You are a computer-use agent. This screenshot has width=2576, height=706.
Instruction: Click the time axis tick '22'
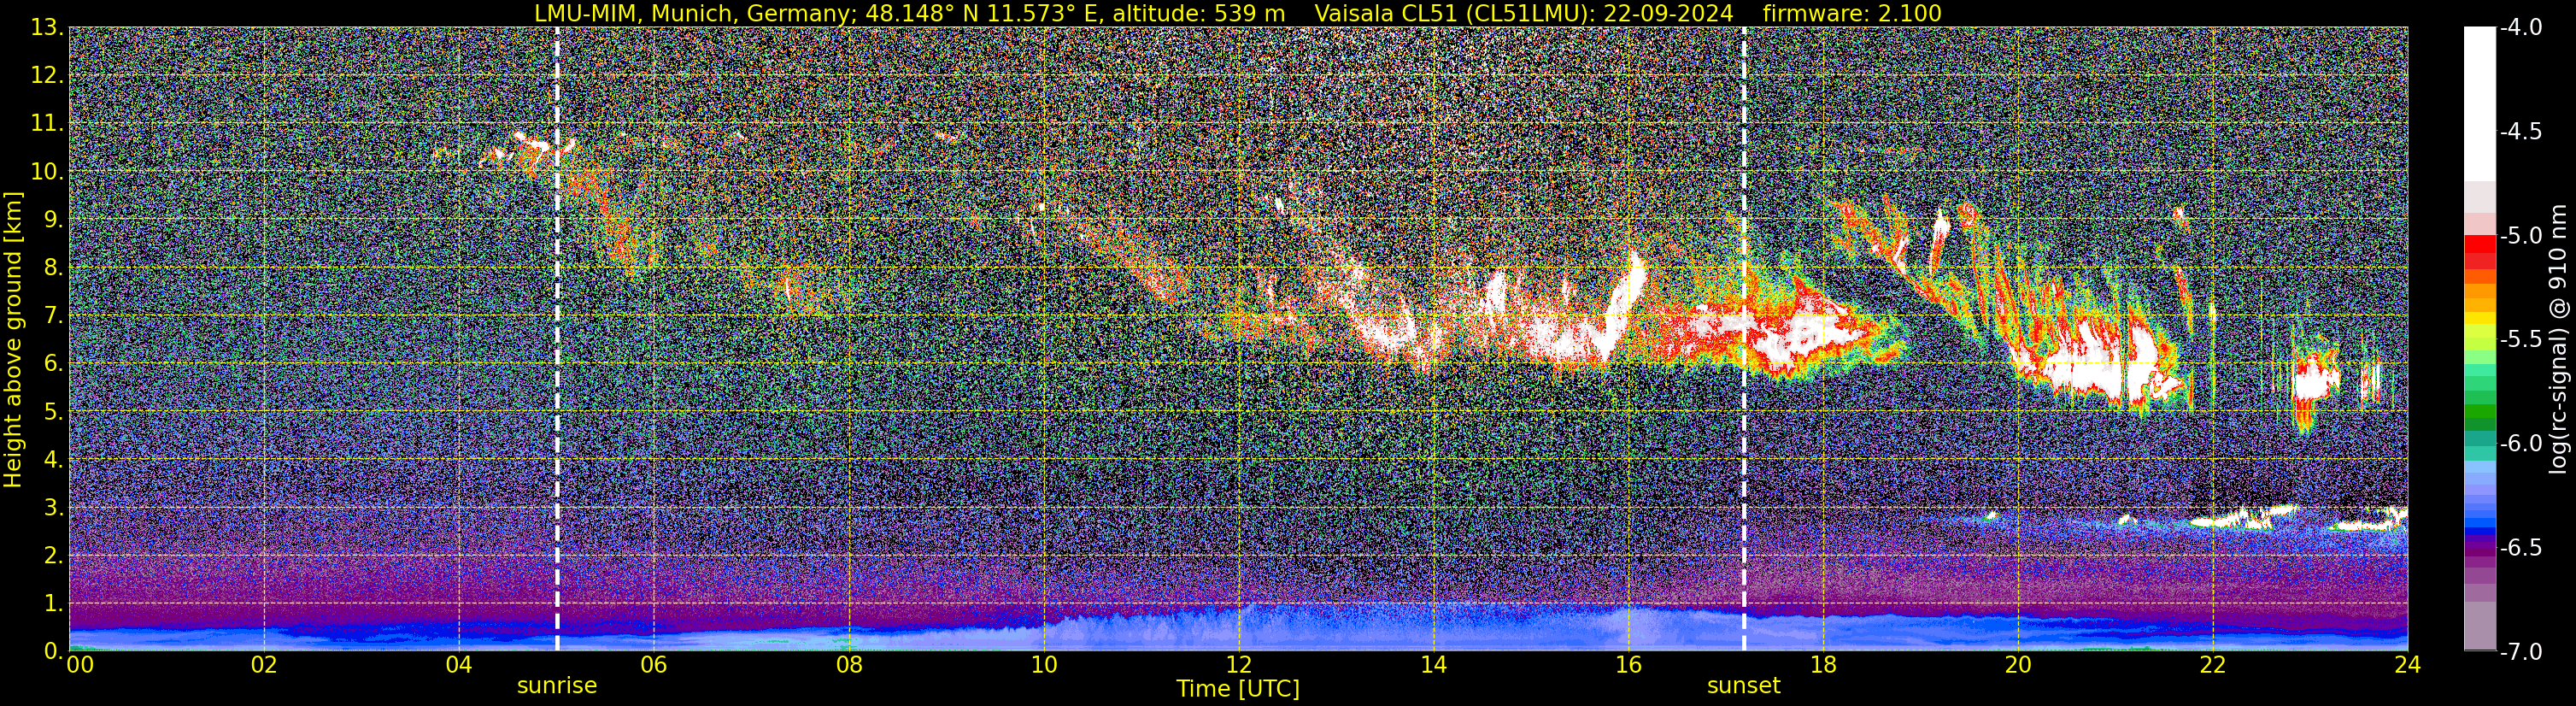pyautogui.click(x=2213, y=665)
